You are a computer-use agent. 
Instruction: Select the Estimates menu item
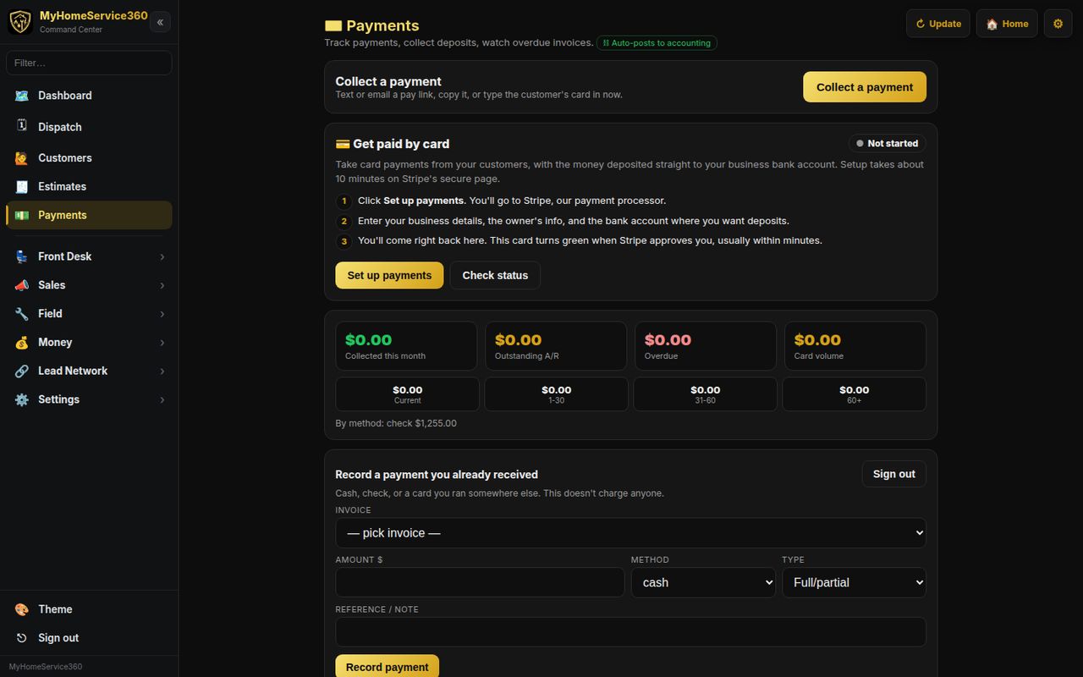click(89, 186)
